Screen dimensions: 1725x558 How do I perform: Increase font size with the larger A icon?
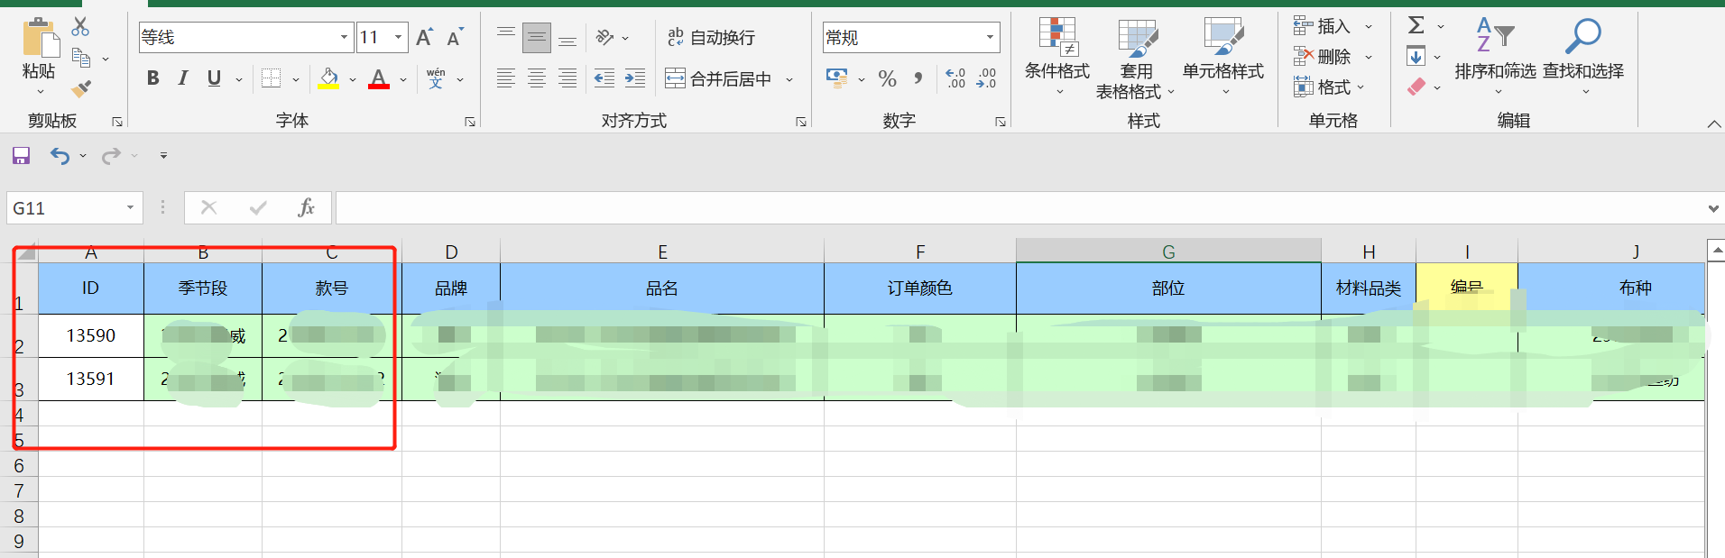coord(424,37)
